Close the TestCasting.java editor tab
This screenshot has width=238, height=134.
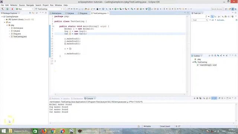pyautogui.click(x=108, y=13)
